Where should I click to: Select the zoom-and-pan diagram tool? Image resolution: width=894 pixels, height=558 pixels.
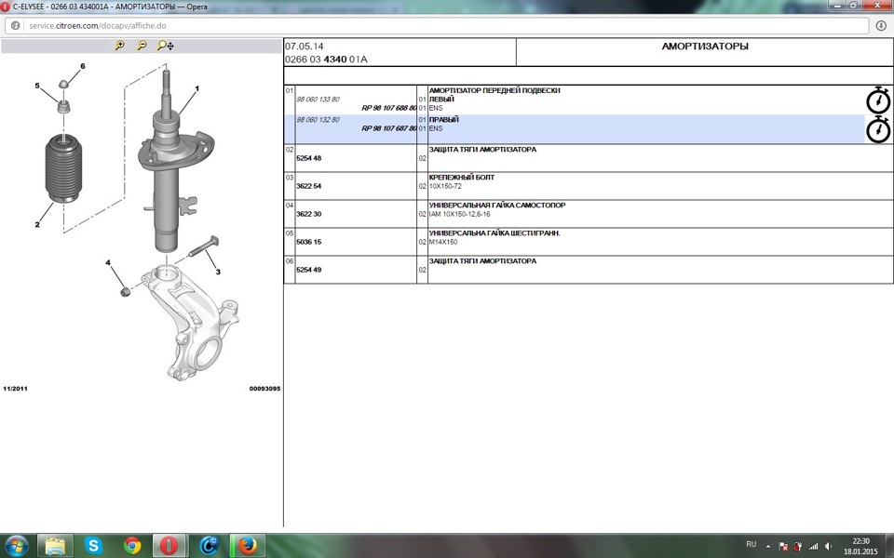166,46
